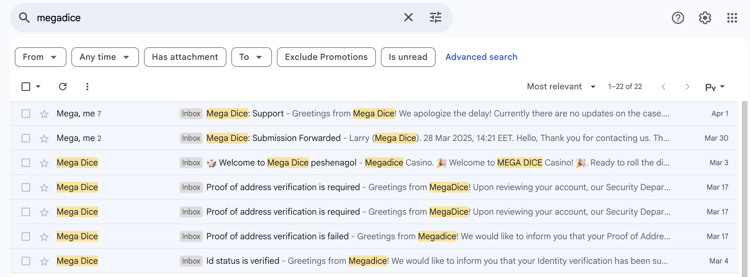Open the To filter dropdown

[252, 57]
